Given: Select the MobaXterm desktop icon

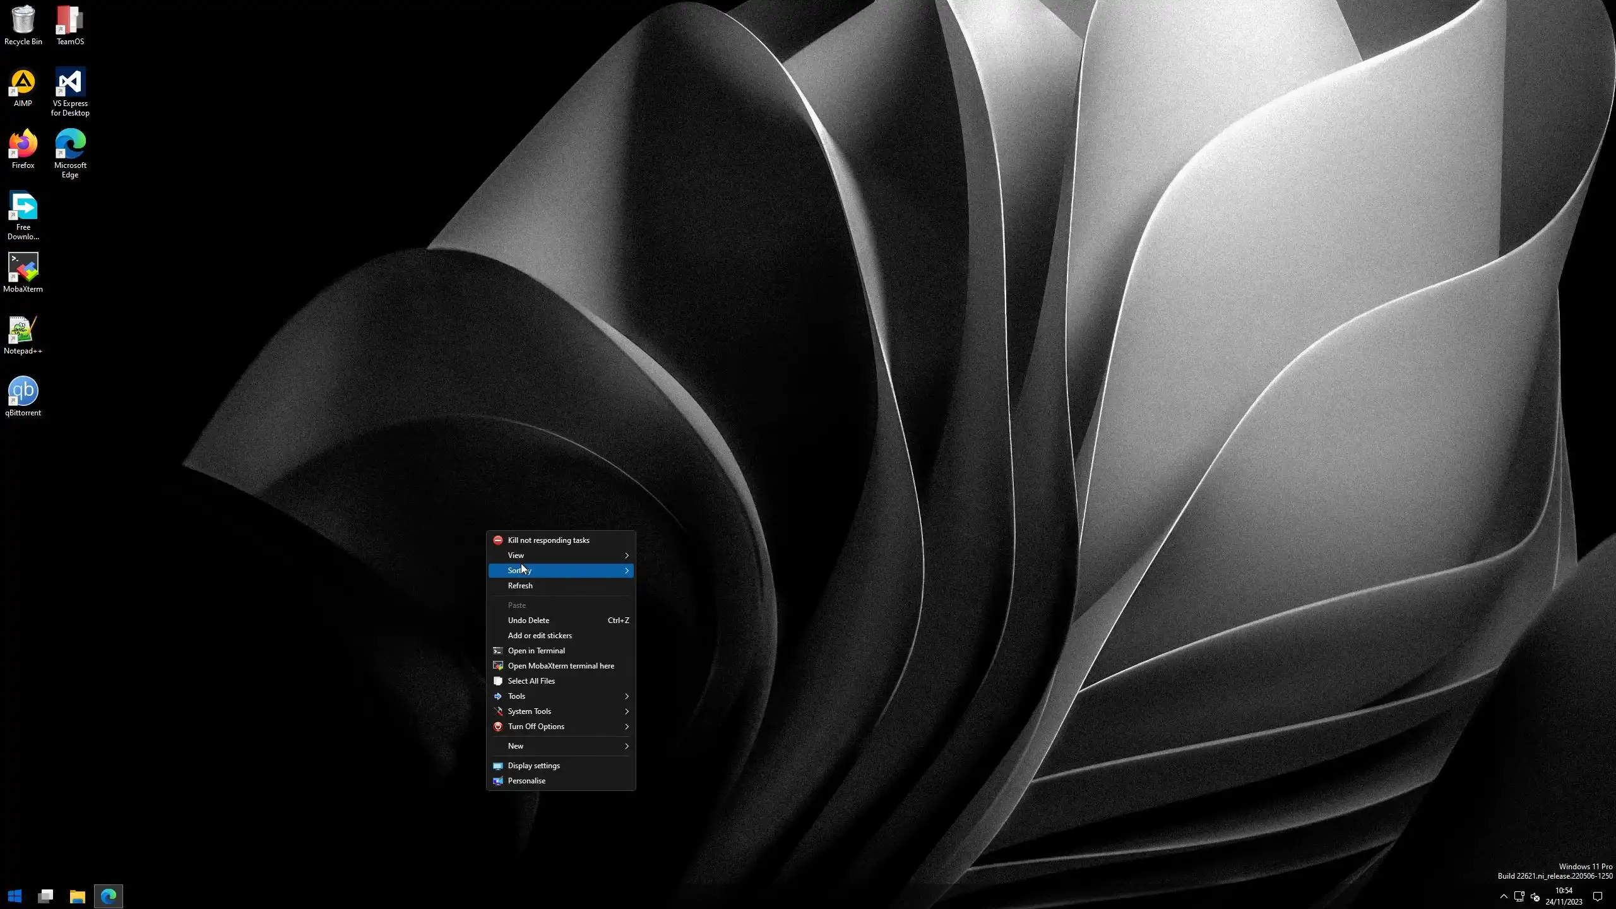Looking at the screenshot, I should pos(23,268).
